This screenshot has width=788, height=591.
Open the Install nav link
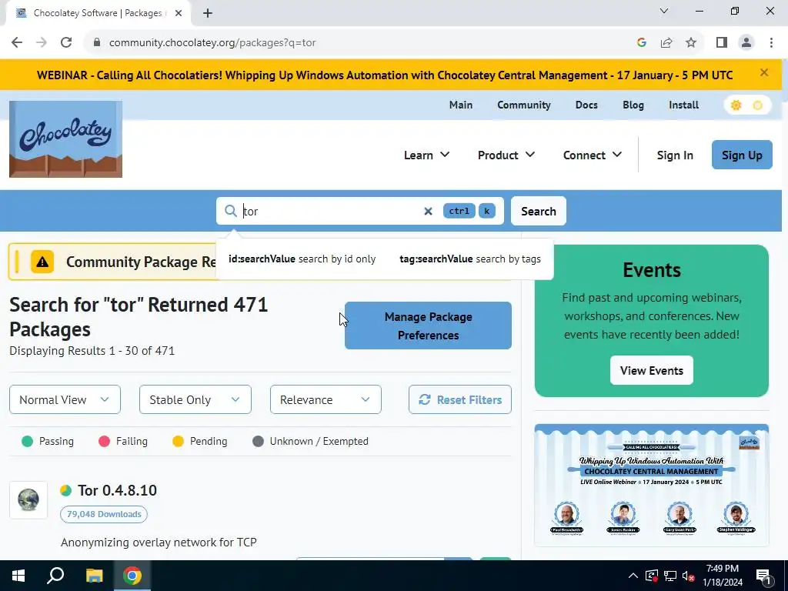tap(683, 105)
